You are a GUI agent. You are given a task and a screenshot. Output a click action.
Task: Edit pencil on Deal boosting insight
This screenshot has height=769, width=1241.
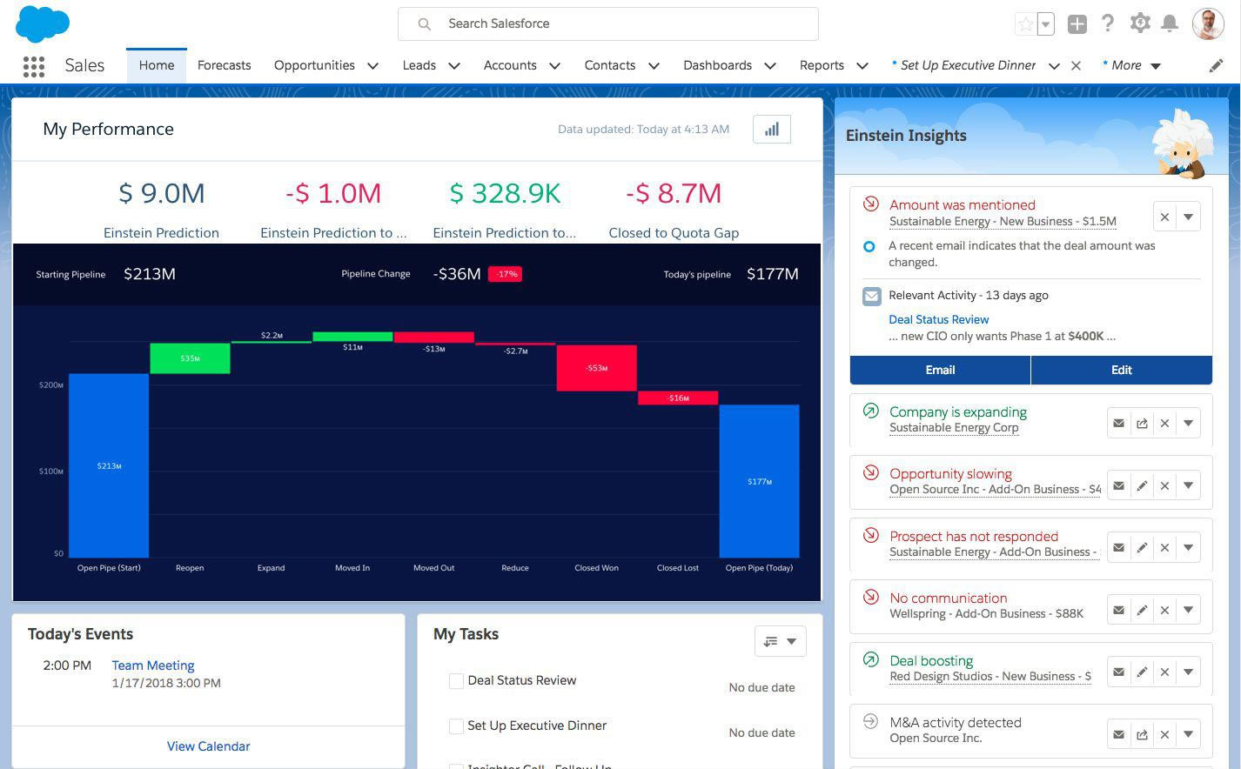[1142, 672]
